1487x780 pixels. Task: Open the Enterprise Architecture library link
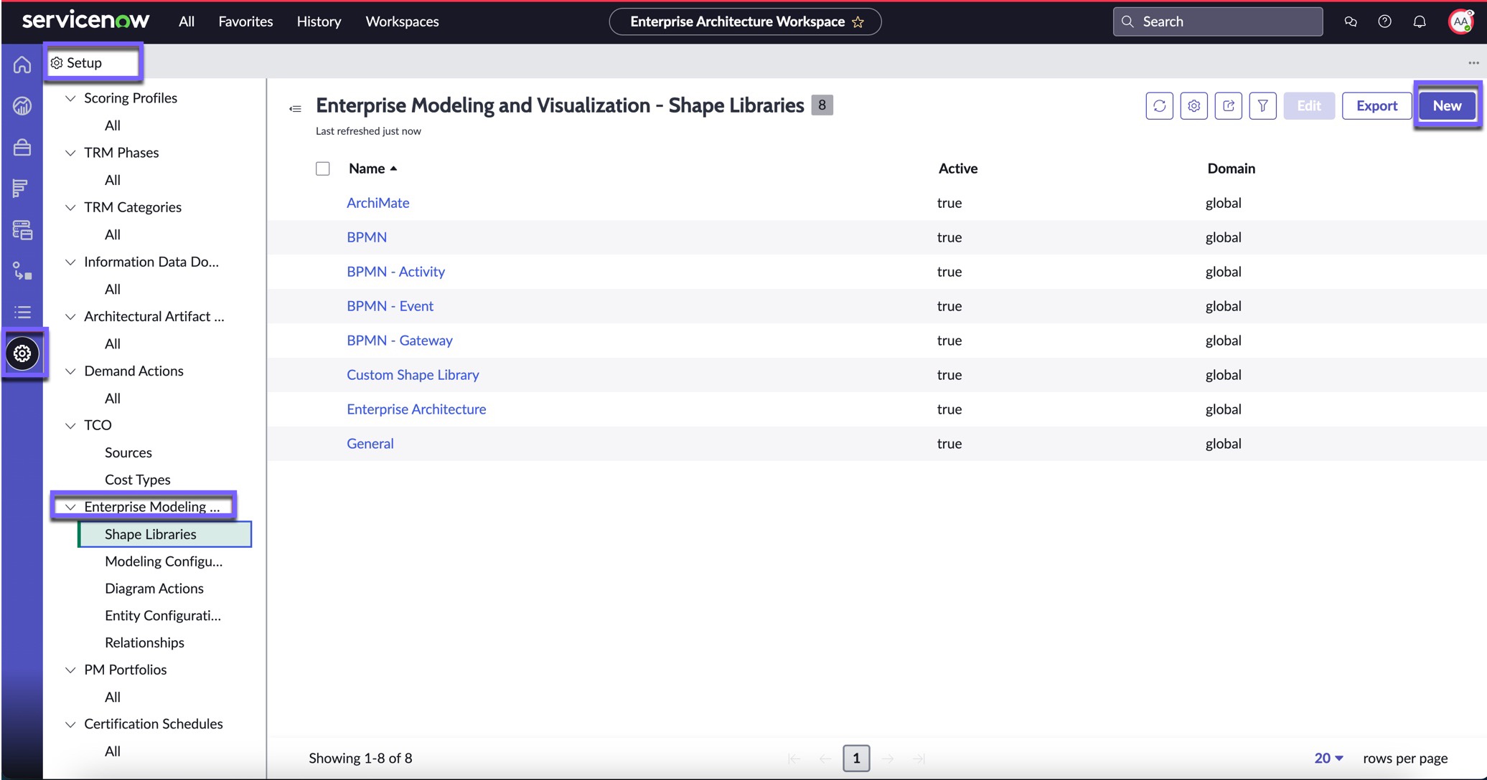(x=416, y=409)
